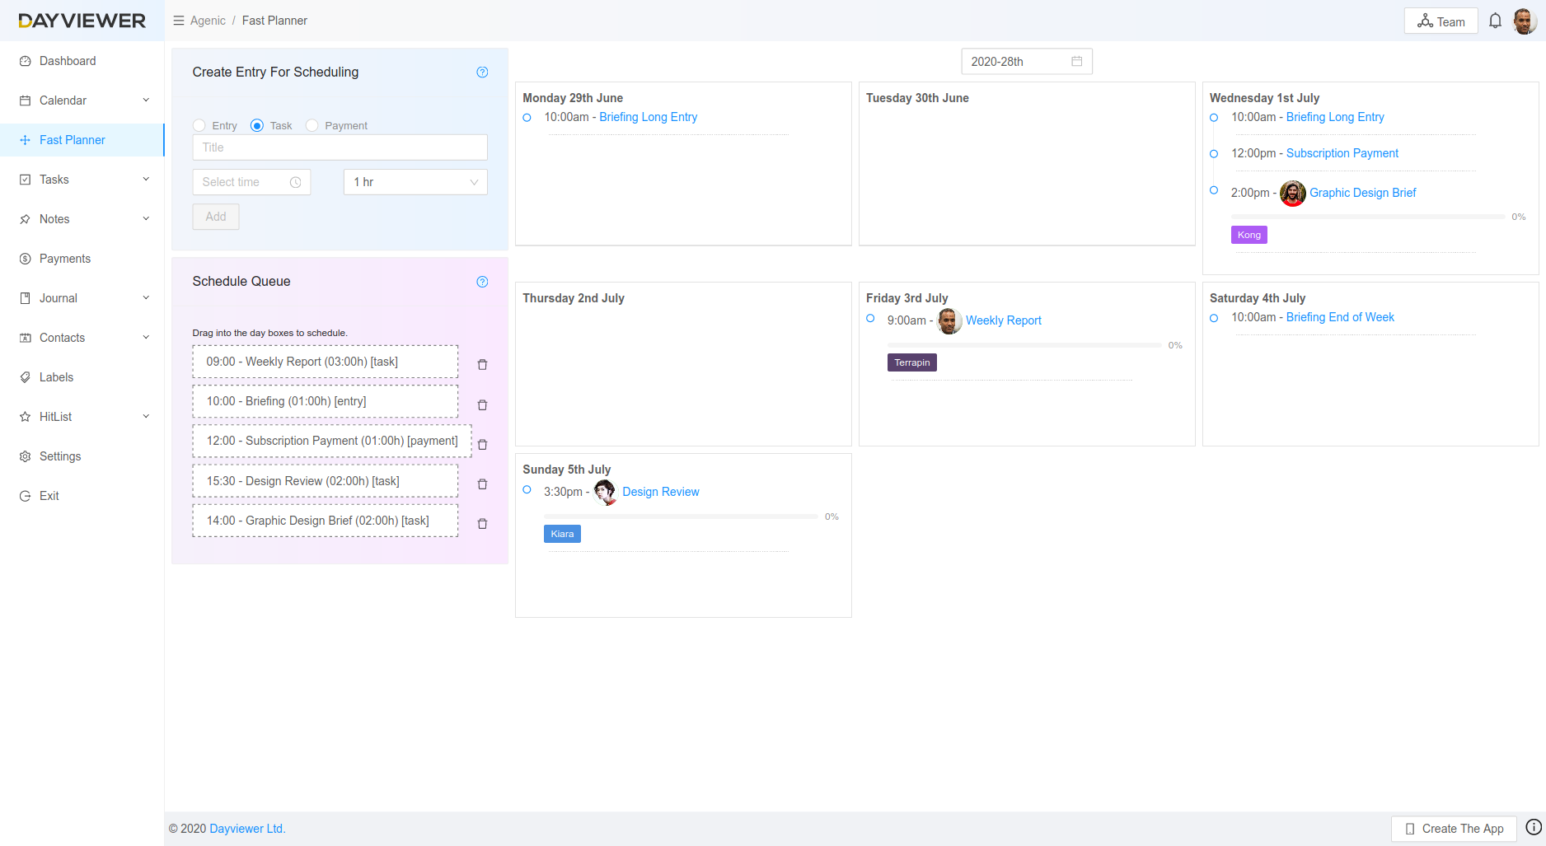Select the Payment radio button
The height and width of the screenshot is (846, 1546).
tap(312, 125)
